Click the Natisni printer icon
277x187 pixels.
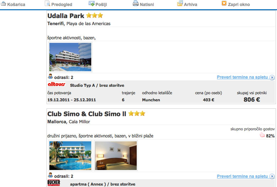click(136, 3)
